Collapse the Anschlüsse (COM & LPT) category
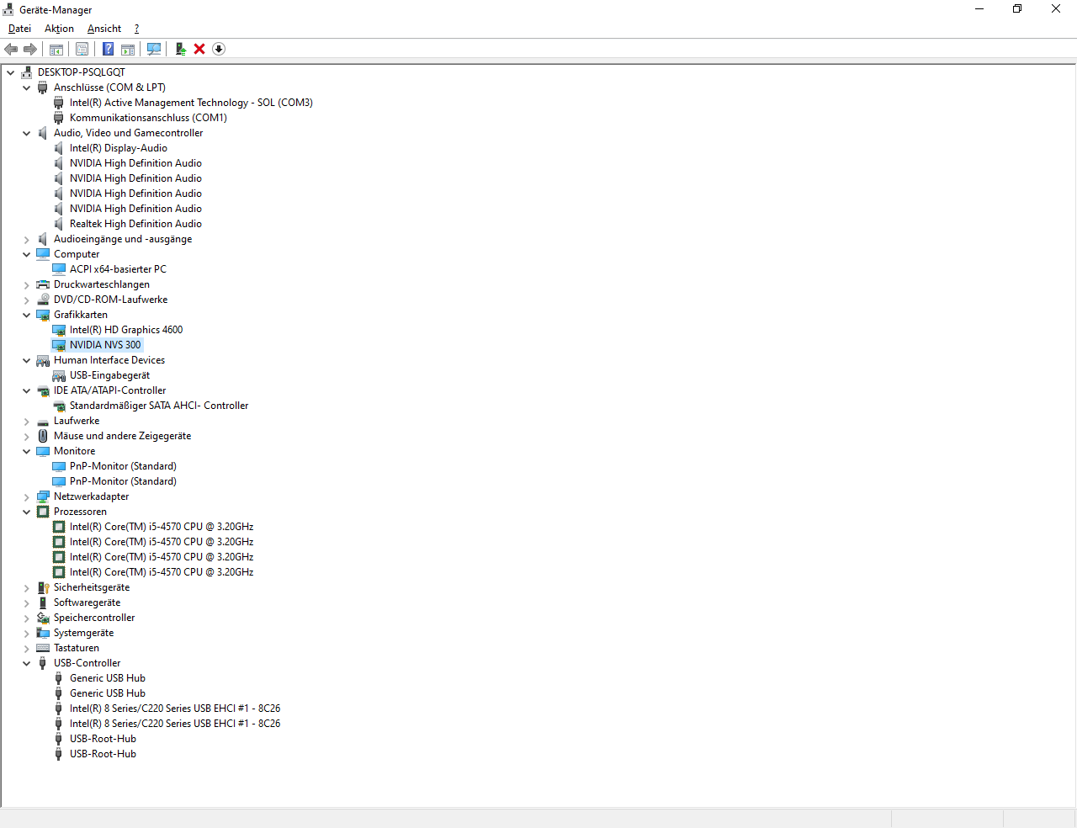 27,88
